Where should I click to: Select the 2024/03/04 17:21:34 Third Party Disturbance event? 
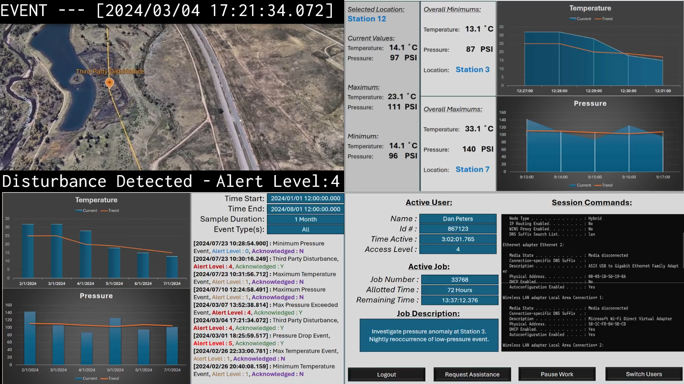pyautogui.click(x=266, y=324)
